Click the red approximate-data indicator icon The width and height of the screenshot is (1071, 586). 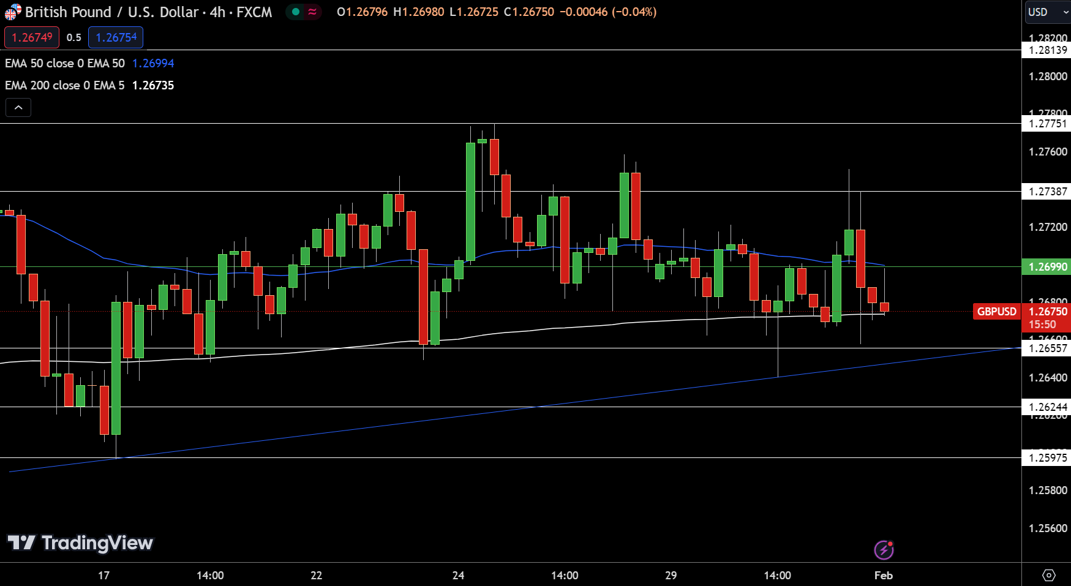[x=312, y=12]
